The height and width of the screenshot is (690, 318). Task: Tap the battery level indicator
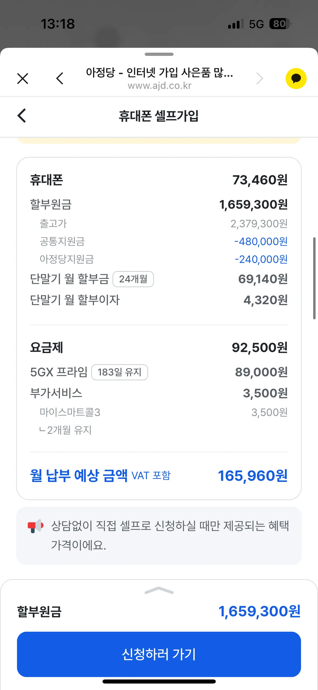click(280, 24)
